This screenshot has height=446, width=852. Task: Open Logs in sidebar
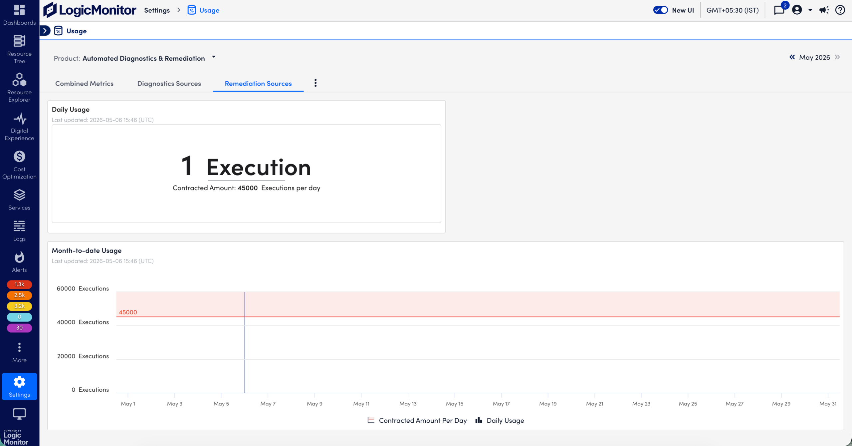[x=19, y=231]
